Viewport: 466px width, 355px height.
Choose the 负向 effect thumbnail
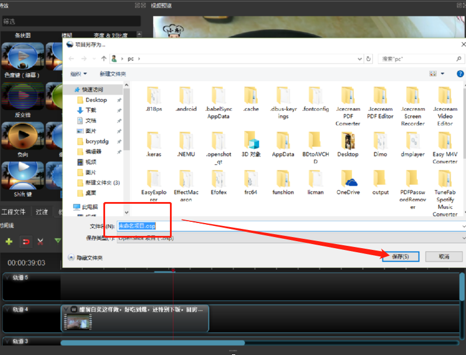tap(22, 135)
